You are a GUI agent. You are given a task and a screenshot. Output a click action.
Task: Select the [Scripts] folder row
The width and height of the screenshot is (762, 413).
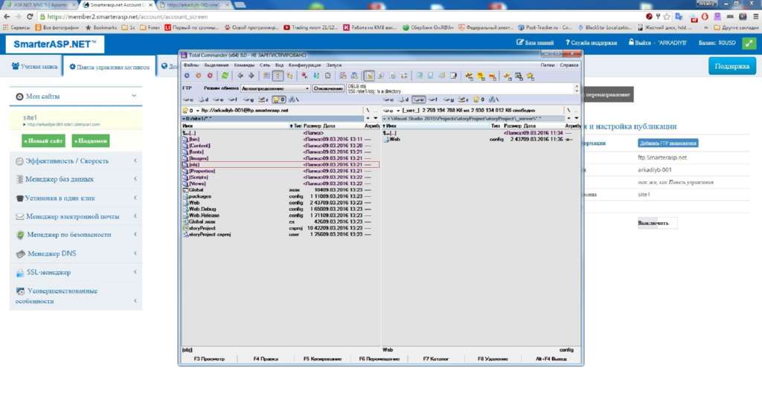tap(280, 177)
